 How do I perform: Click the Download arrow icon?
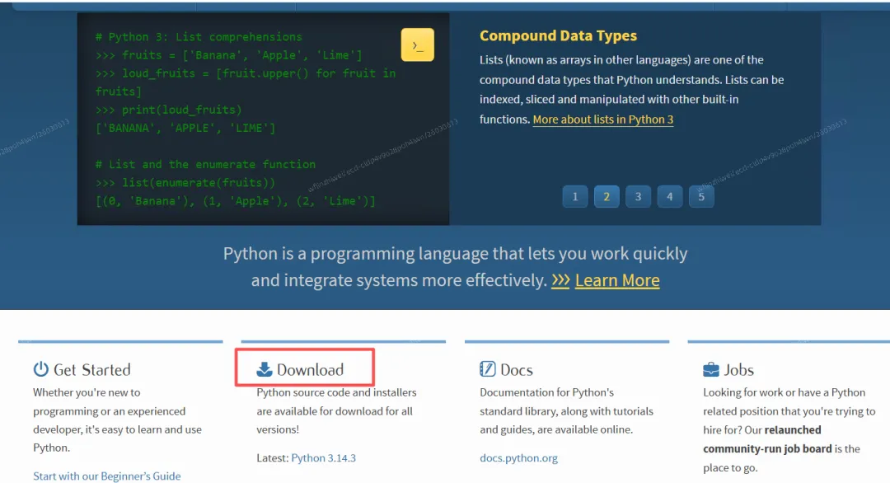(265, 369)
